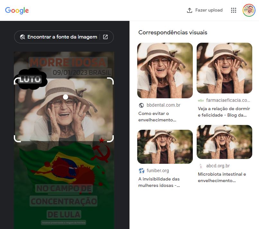The width and height of the screenshot is (259, 229).
Task: Open the Google account avatar
Action: pyautogui.click(x=249, y=10)
